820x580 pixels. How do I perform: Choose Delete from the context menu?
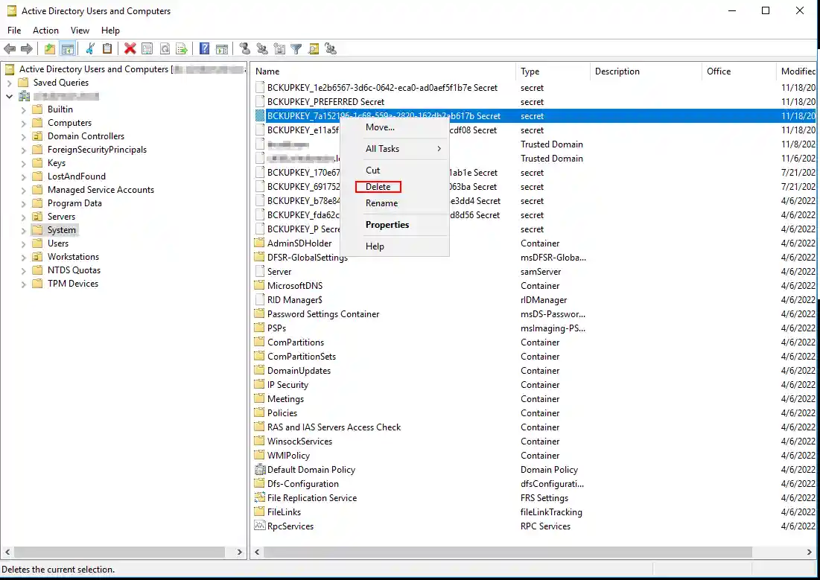(x=378, y=187)
